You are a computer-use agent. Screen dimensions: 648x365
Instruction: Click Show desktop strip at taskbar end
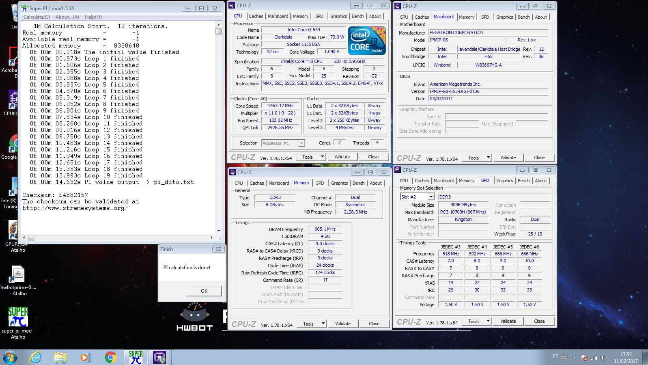[645, 358]
